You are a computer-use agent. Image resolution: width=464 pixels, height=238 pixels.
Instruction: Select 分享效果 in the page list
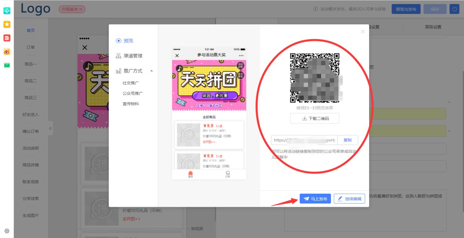[x=31, y=198]
